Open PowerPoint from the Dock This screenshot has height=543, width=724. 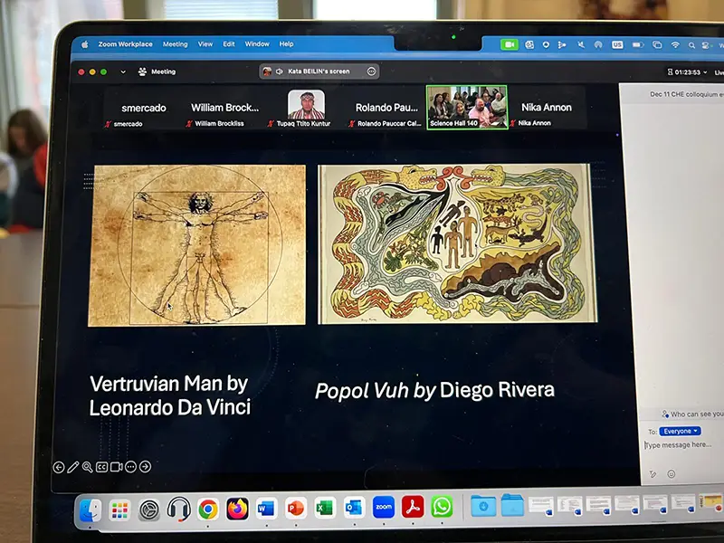point(296,509)
